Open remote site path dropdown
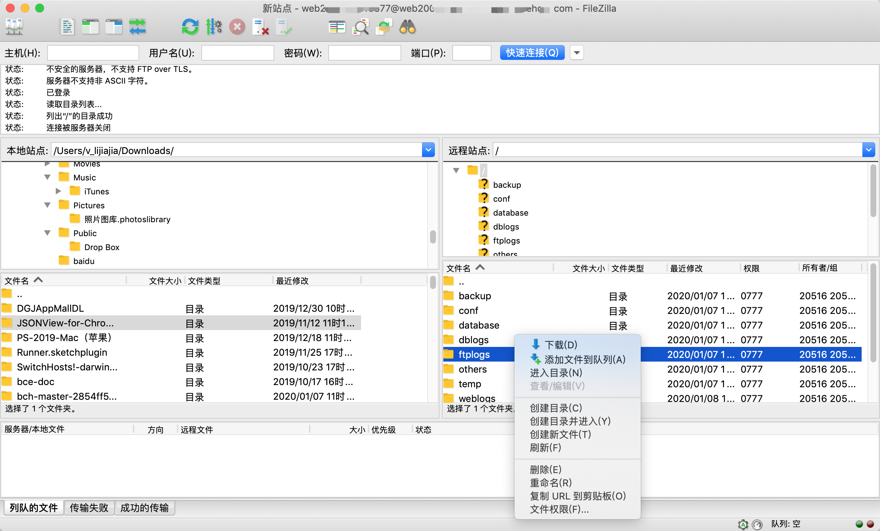The width and height of the screenshot is (880, 531). pos(869,150)
